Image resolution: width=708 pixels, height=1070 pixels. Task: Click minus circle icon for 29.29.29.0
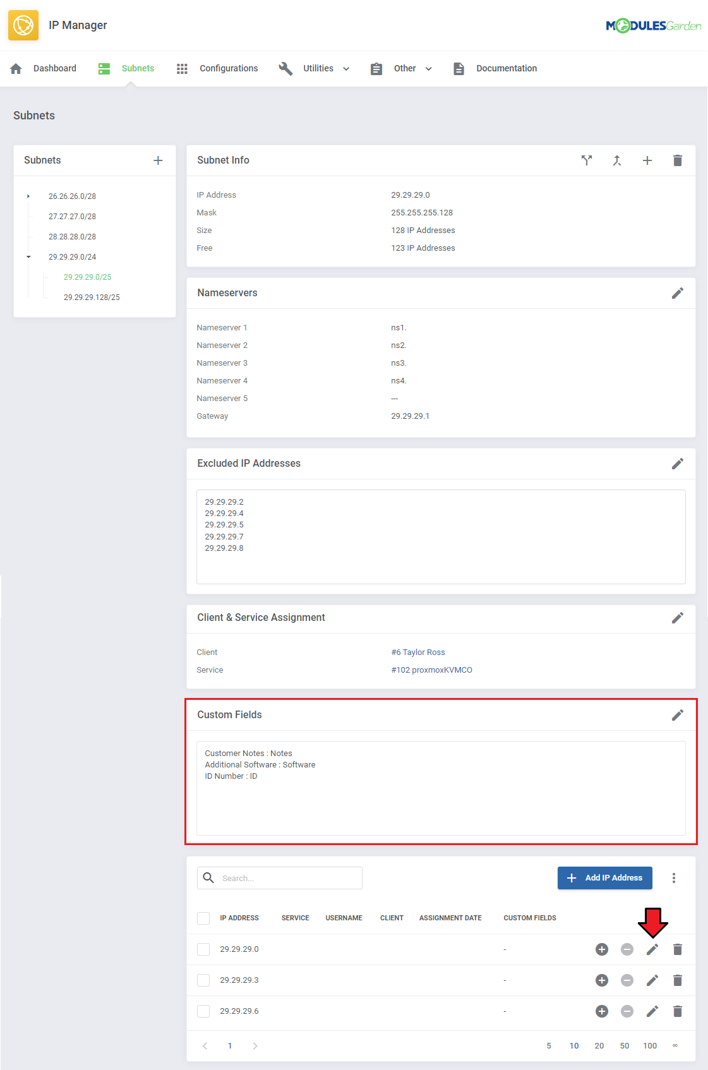[x=627, y=949]
